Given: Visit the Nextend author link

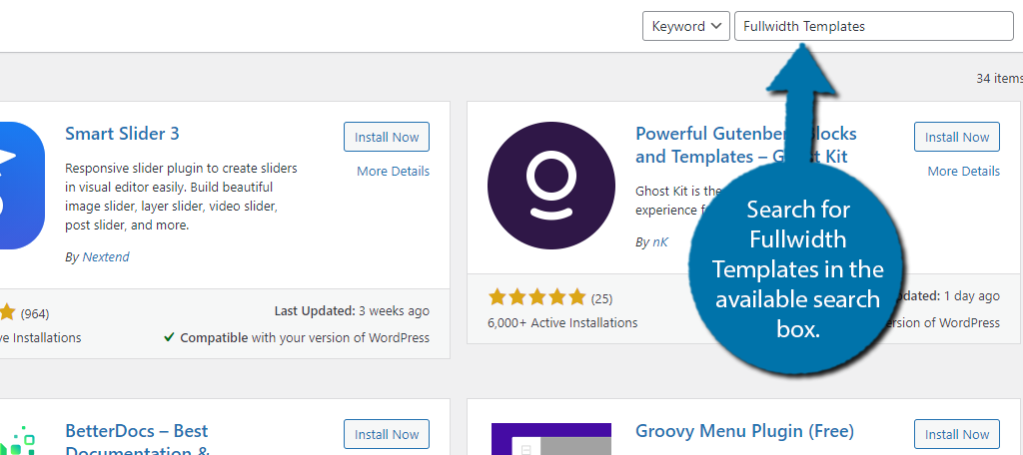Looking at the screenshot, I should coord(106,256).
